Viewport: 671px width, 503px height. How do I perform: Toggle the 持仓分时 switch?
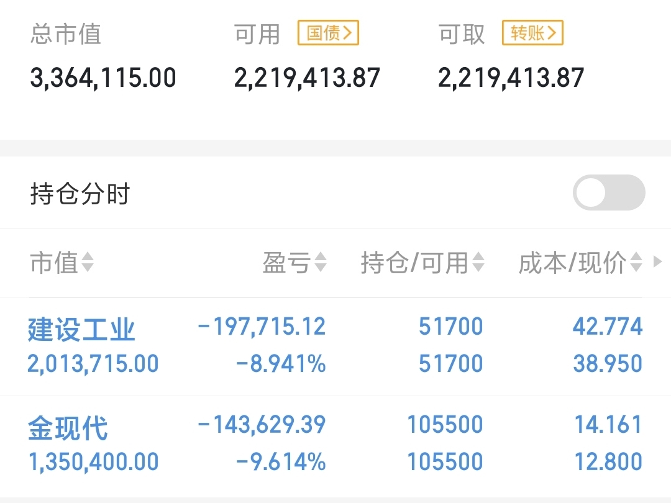point(609,193)
